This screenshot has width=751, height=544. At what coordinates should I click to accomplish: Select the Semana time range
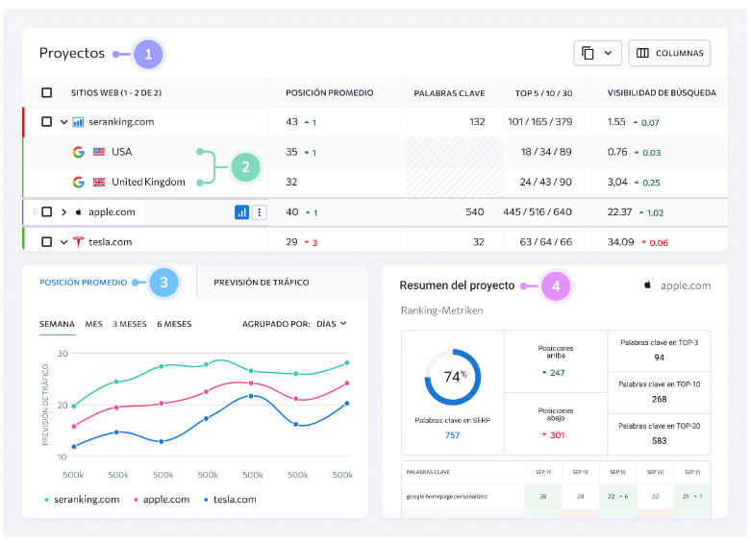point(57,324)
